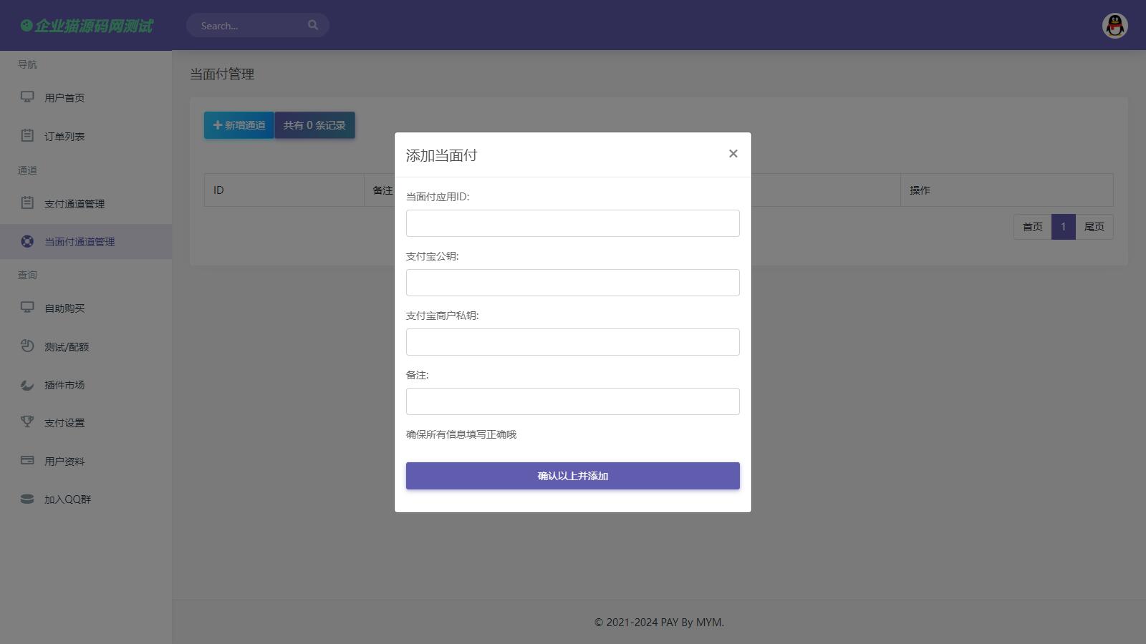The height and width of the screenshot is (644, 1146).
Task: Click the clipboard icon beside 订单列表
Action: point(27,135)
